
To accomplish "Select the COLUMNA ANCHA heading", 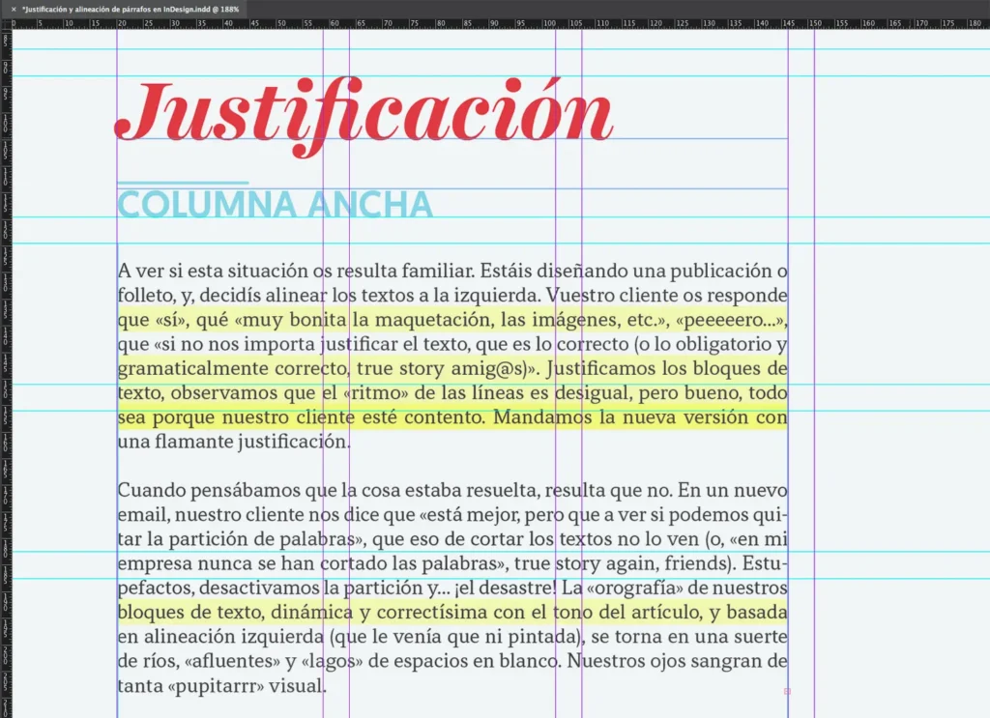I will (275, 205).
